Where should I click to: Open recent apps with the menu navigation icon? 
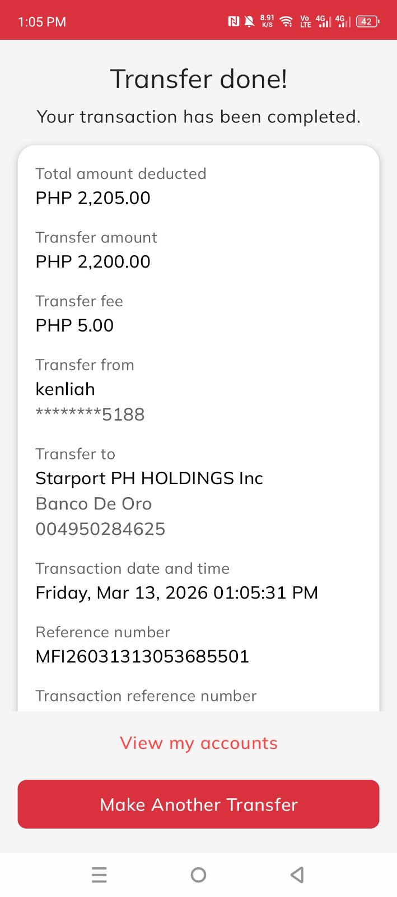tap(99, 875)
